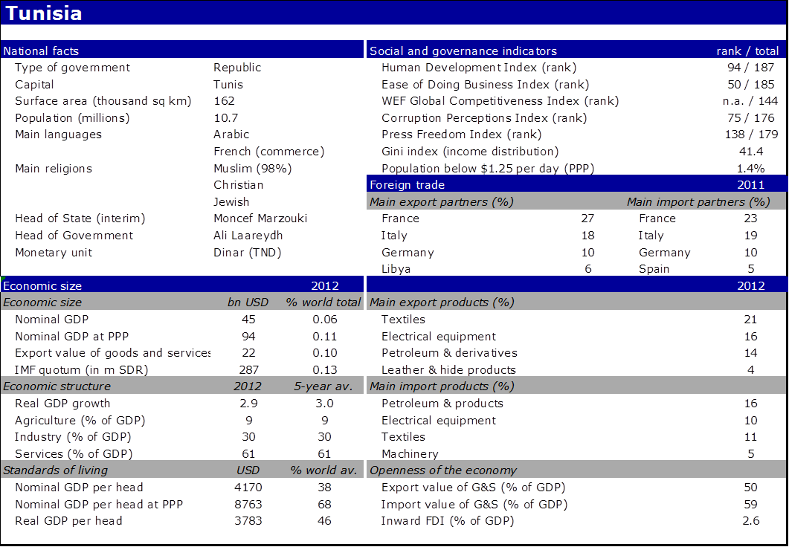Click the Nominal GDP bn USD value 45
This screenshot has width=789, height=547.
pos(248,320)
